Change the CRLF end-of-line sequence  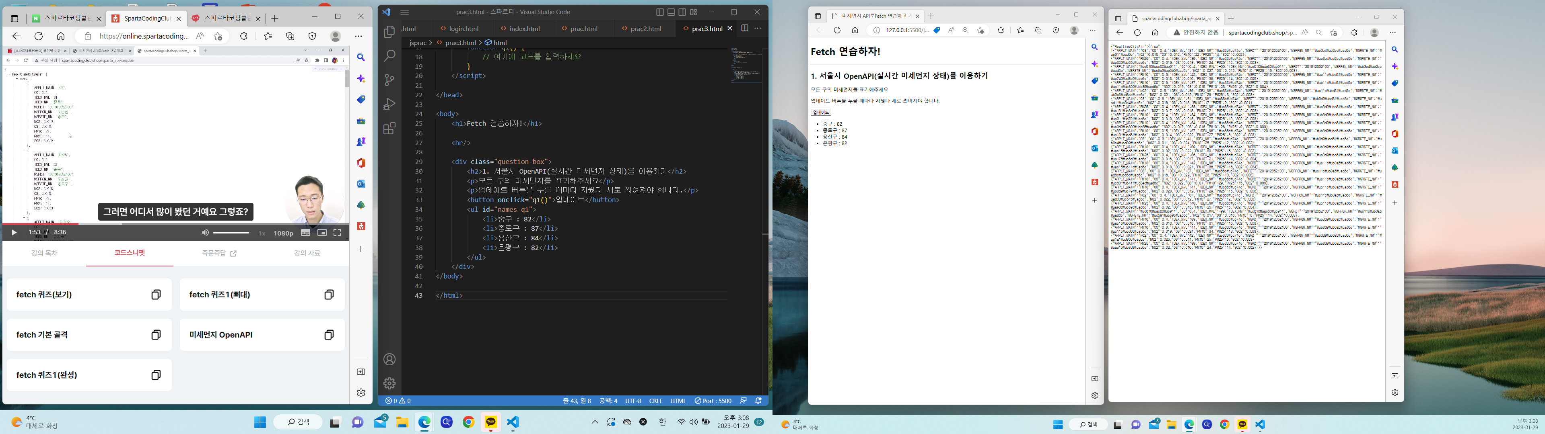point(655,401)
